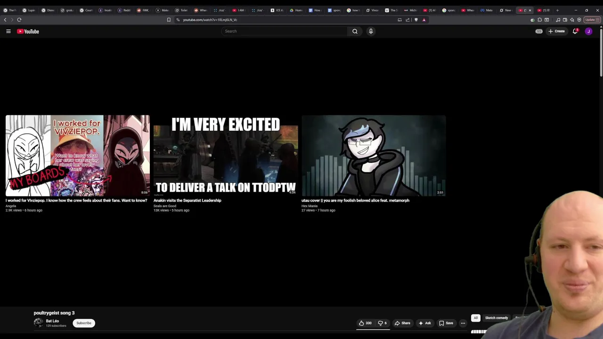This screenshot has width=603, height=339.
Task: Open picture-in-picture icon in address bar
Action: (399, 20)
